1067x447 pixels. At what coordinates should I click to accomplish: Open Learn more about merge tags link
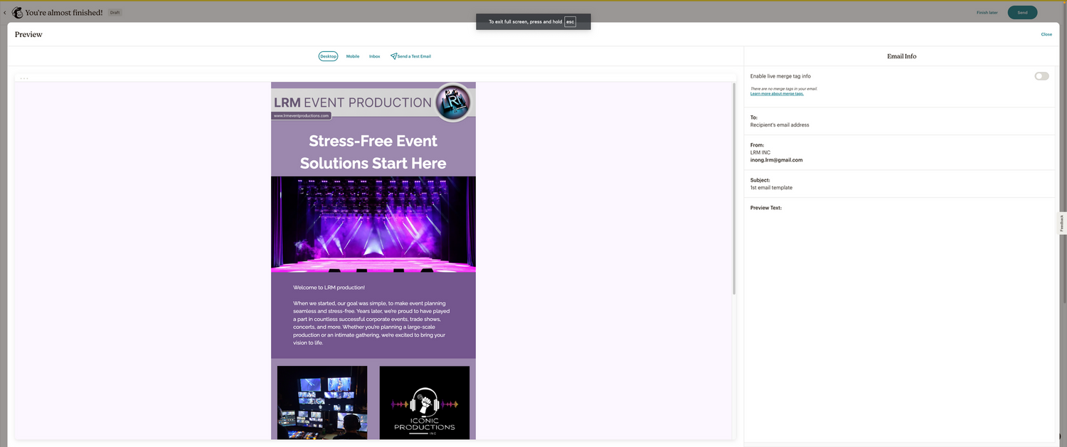point(777,94)
